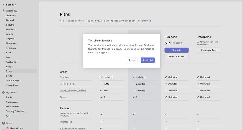Click the back arrow next to Settings

click(4, 5)
